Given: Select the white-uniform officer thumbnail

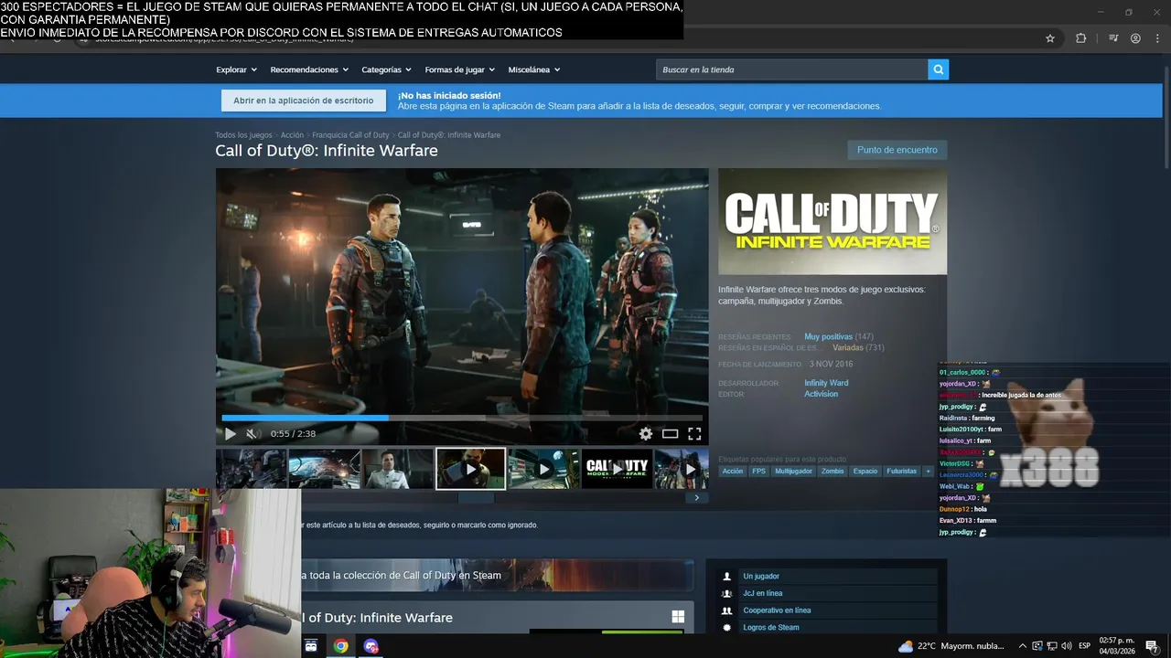Looking at the screenshot, I should (x=397, y=469).
